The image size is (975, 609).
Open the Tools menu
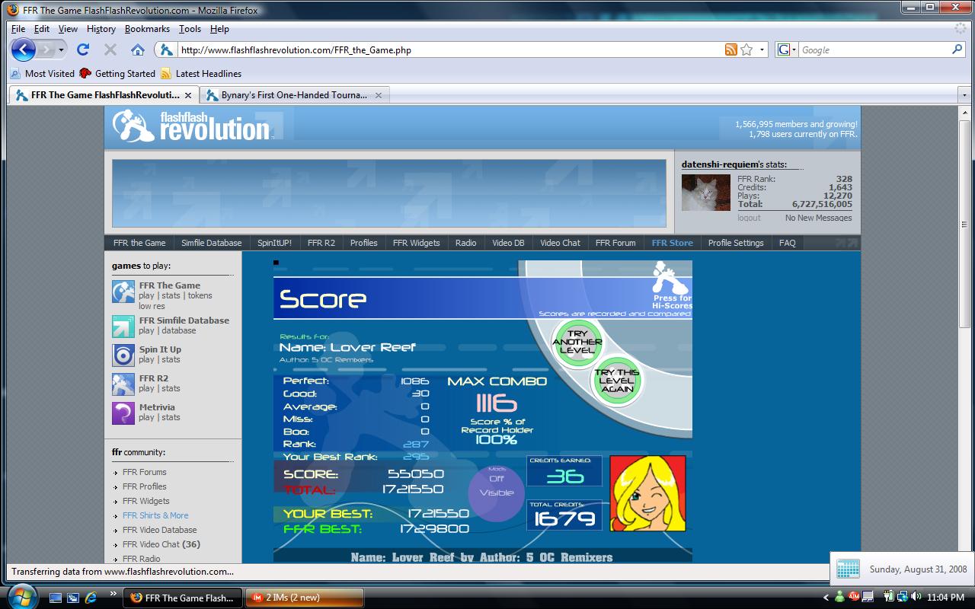tap(190, 29)
